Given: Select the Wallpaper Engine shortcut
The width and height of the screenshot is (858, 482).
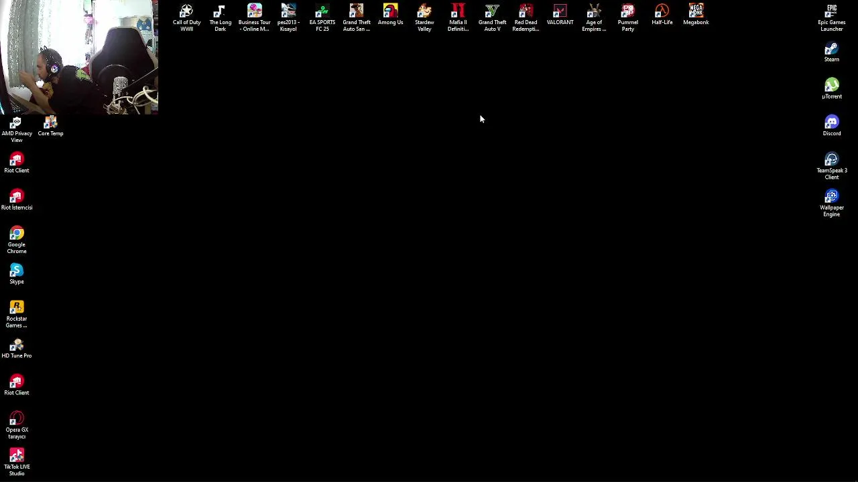Looking at the screenshot, I should [832, 203].
